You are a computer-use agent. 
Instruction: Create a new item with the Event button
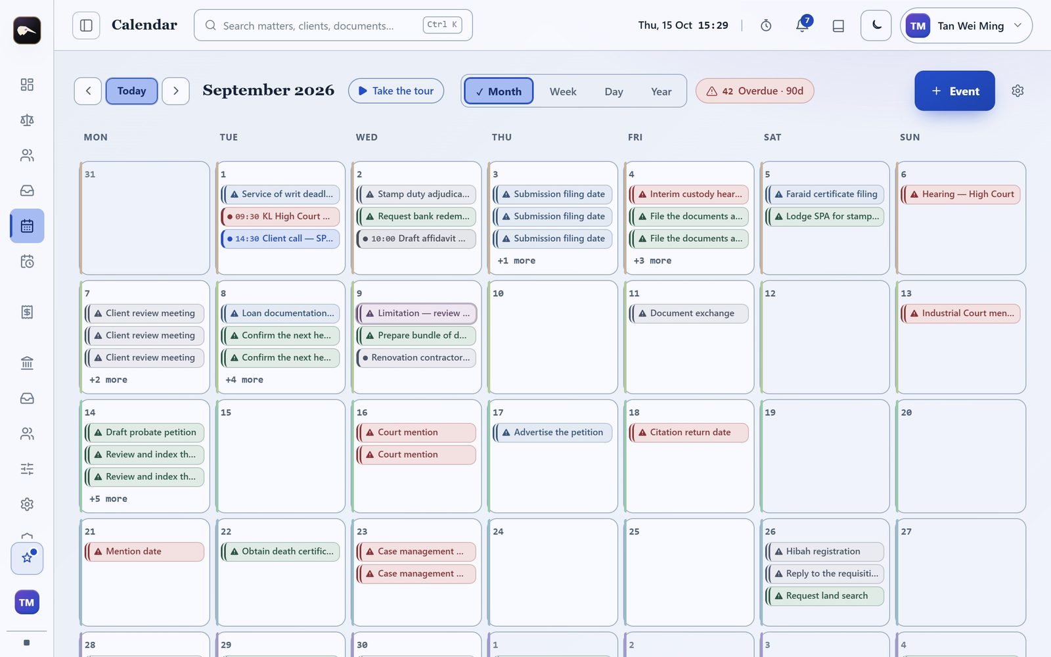point(954,91)
